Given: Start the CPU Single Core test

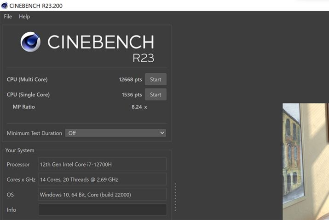Looking at the screenshot, I should click(156, 95).
